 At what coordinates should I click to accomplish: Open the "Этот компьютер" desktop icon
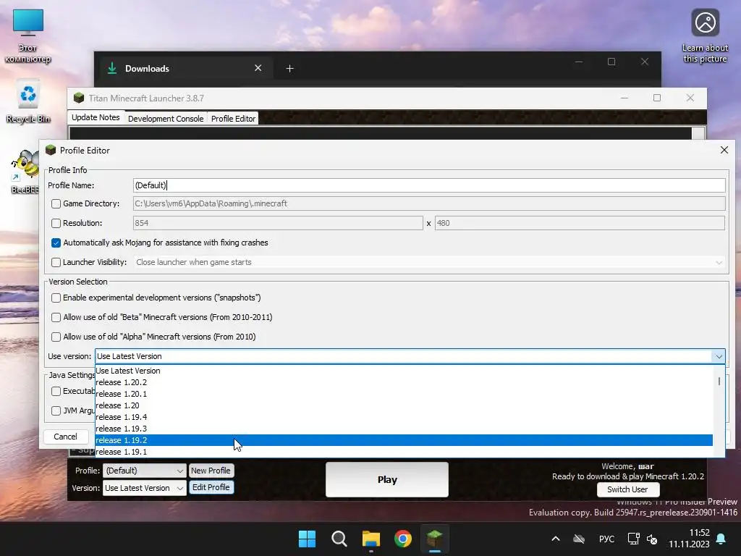[28, 35]
